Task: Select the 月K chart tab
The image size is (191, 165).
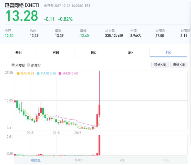Action: point(168,53)
